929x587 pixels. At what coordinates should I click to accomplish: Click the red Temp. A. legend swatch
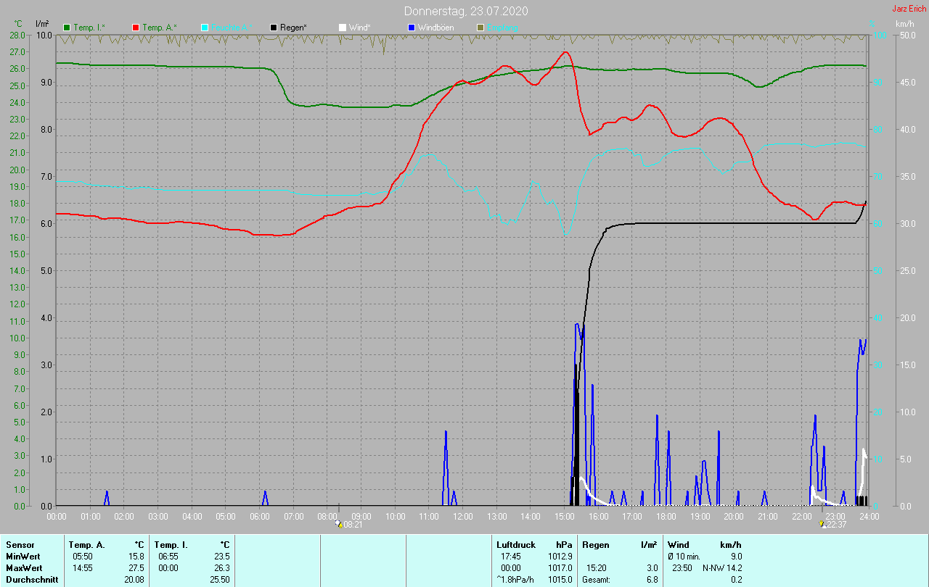coord(136,28)
